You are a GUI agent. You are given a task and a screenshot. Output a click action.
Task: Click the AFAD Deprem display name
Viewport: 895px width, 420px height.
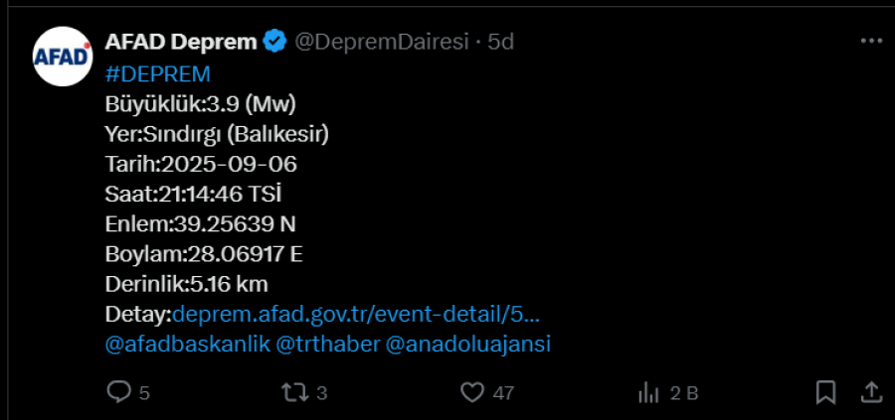182,42
